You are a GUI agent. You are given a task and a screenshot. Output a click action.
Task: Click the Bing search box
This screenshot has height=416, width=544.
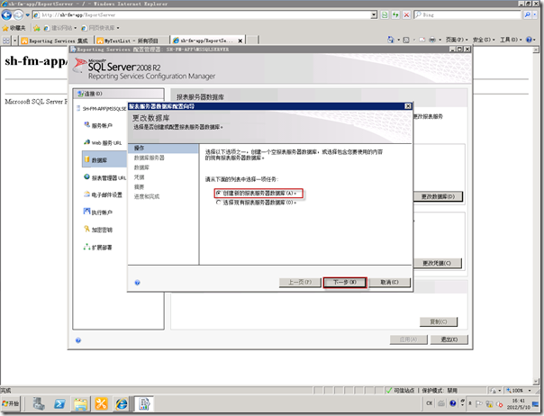(x=467, y=15)
